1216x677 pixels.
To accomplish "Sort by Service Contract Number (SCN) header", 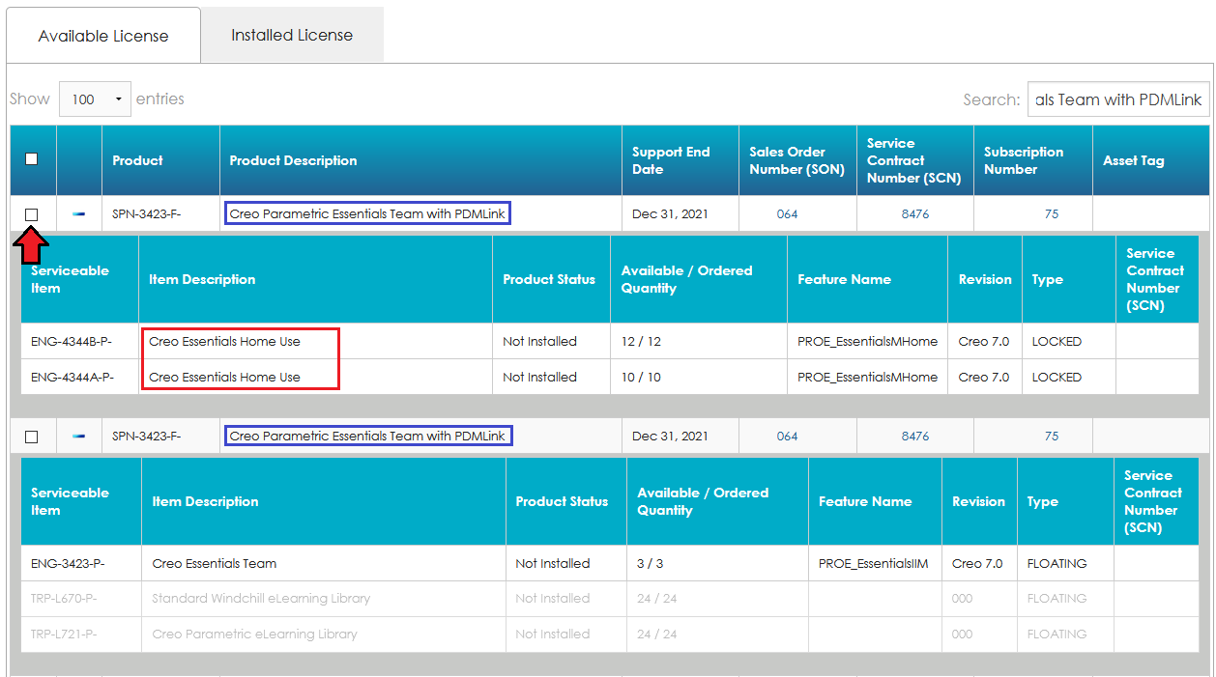I will (x=913, y=160).
